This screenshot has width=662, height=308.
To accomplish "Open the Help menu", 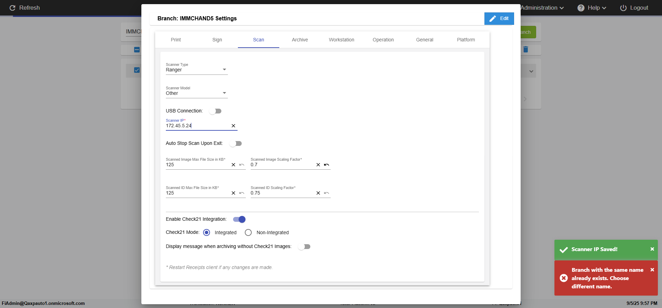I will pyautogui.click(x=592, y=8).
